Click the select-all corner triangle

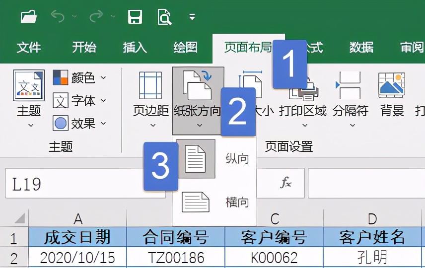(20, 218)
